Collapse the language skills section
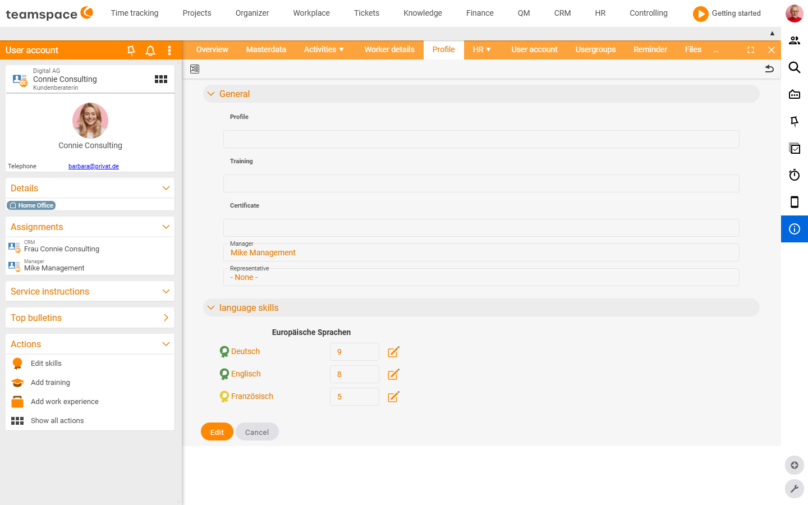 tap(211, 307)
